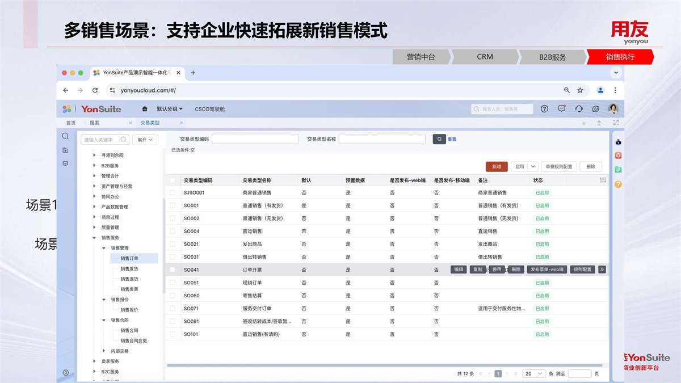Switch to the 首页 tab
The height and width of the screenshot is (383, 681).
[x=71, y=123]
